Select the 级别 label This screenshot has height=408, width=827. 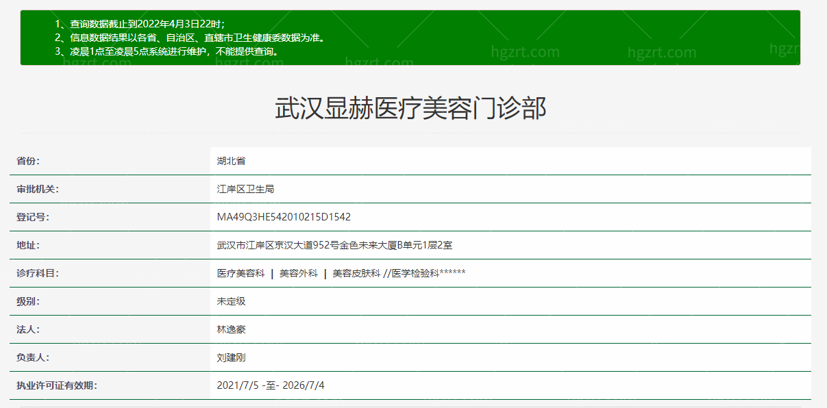coord(28,301)
